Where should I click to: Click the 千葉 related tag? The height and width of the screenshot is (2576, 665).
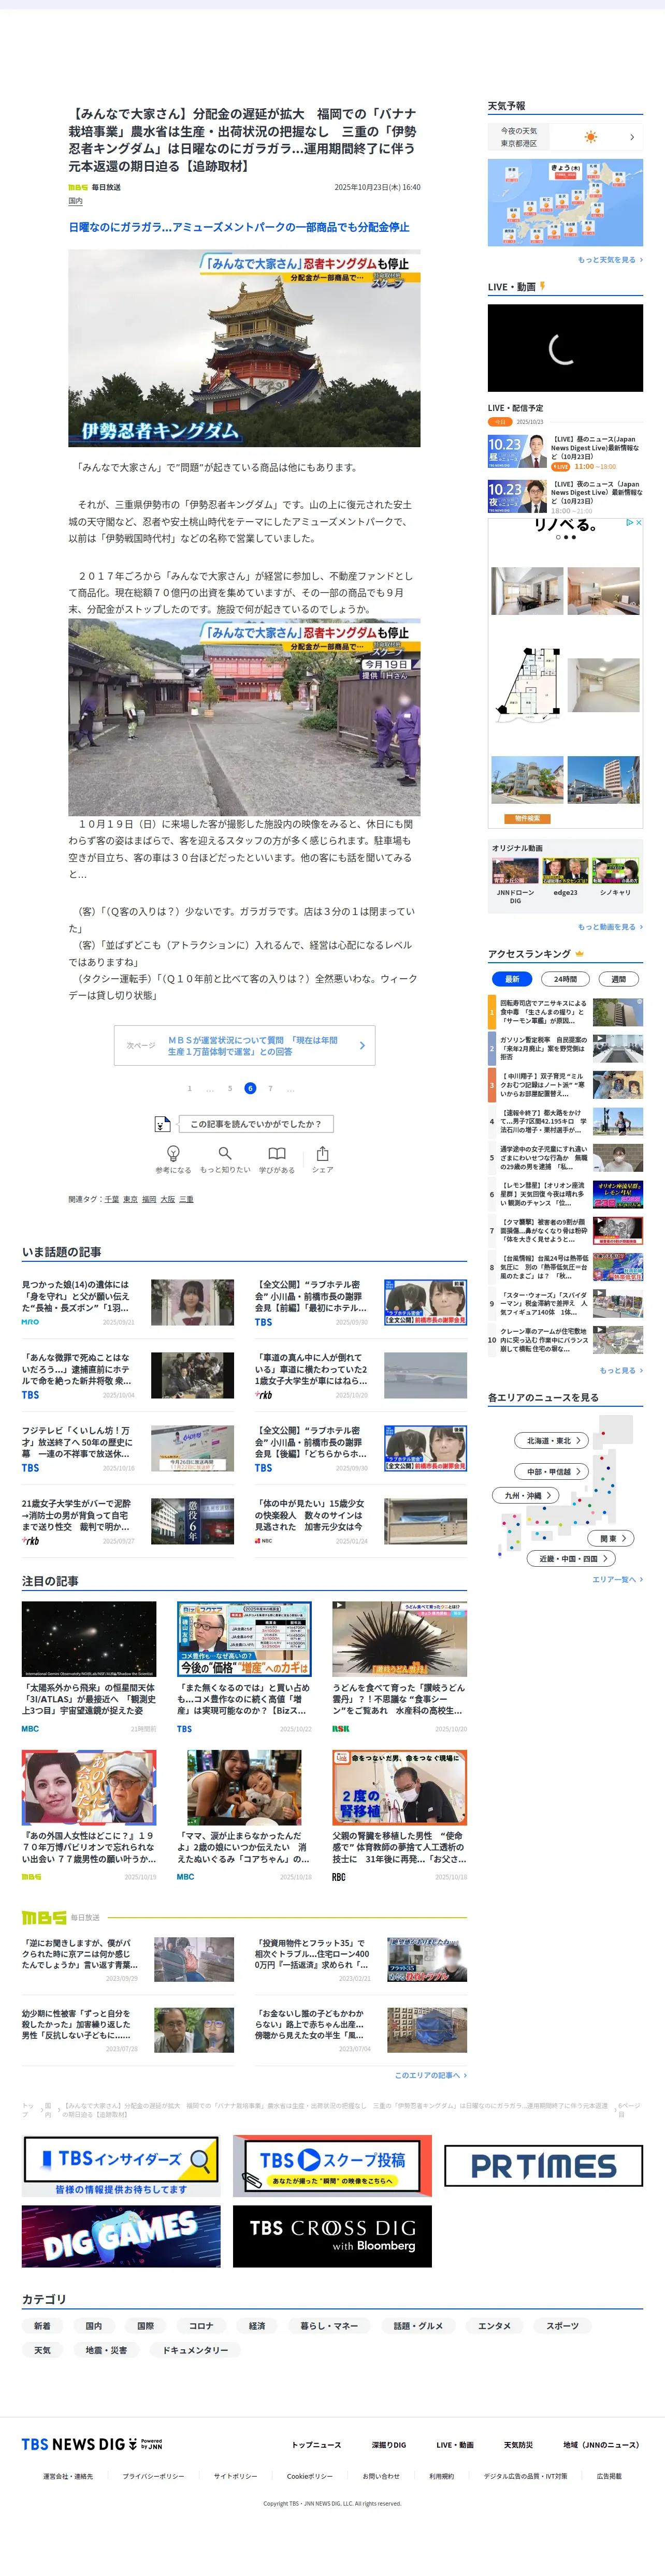111,1199
